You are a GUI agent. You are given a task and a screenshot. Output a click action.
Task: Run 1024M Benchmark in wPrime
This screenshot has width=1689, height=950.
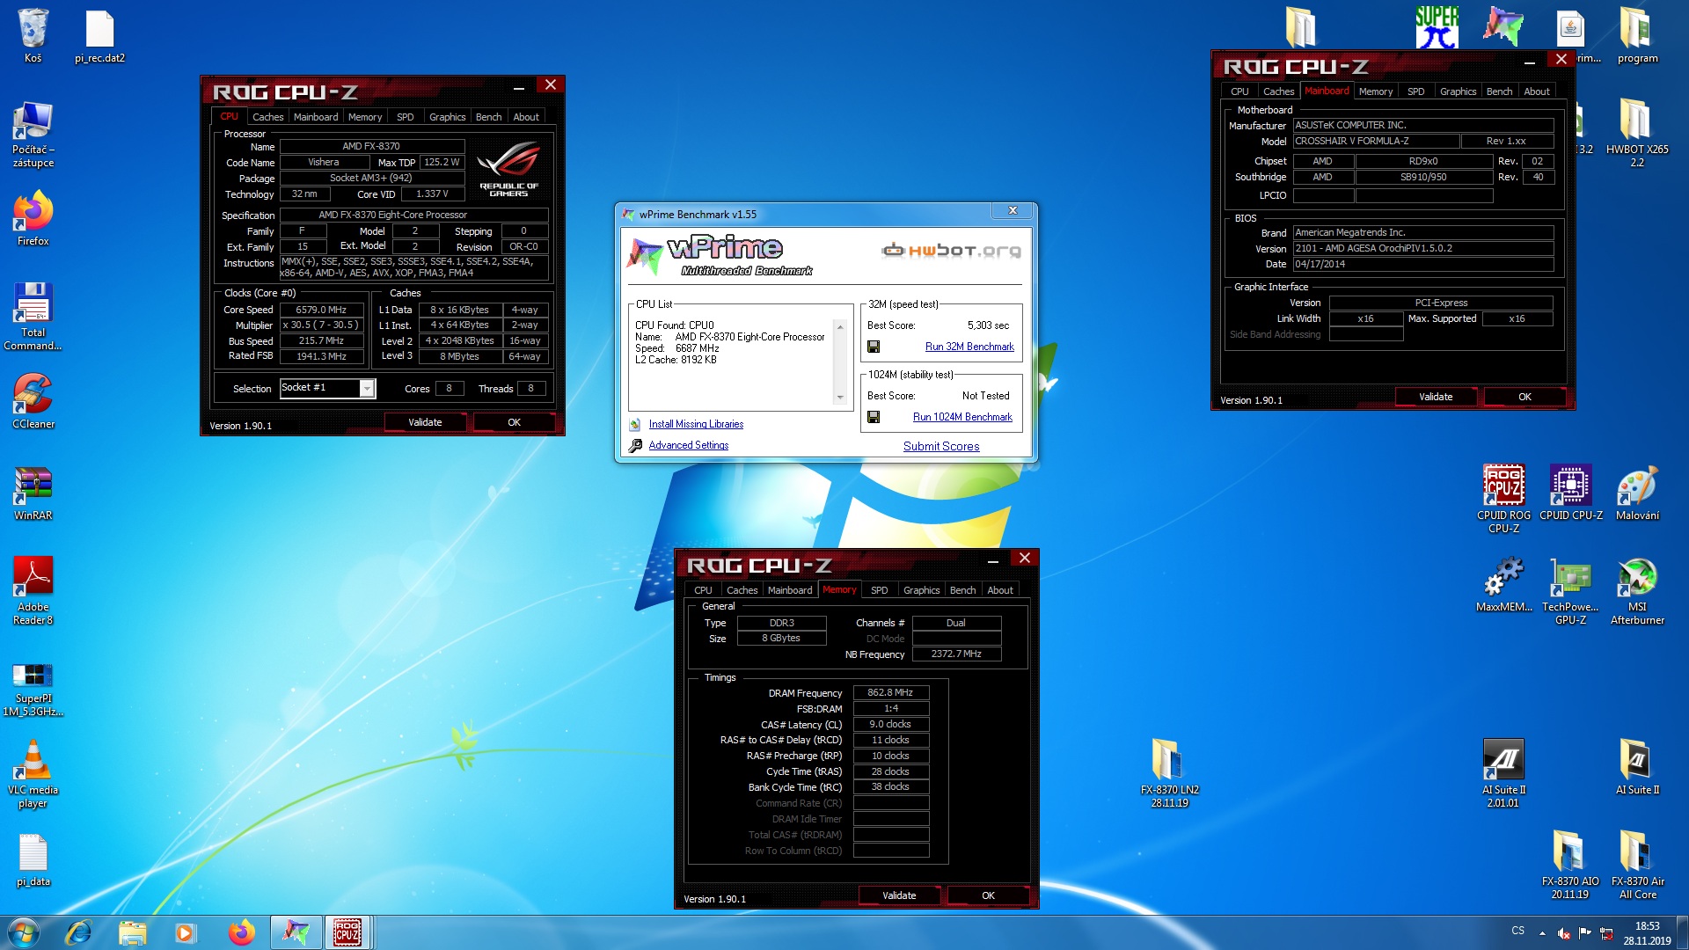tap(962, 417)
